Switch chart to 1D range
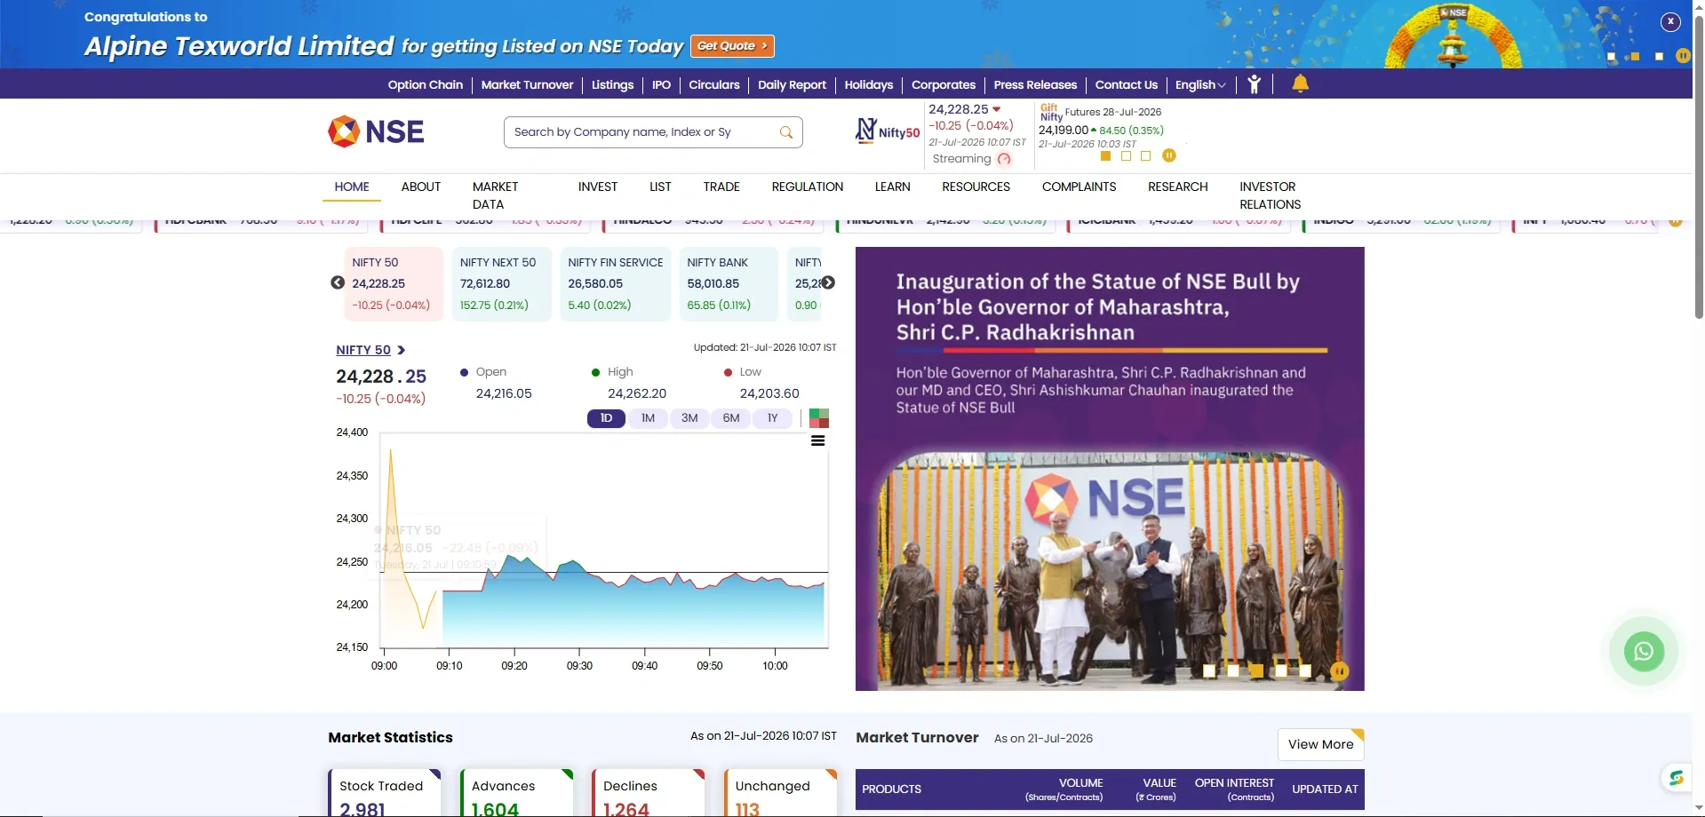1705x817 pixels. pos(606,418)
